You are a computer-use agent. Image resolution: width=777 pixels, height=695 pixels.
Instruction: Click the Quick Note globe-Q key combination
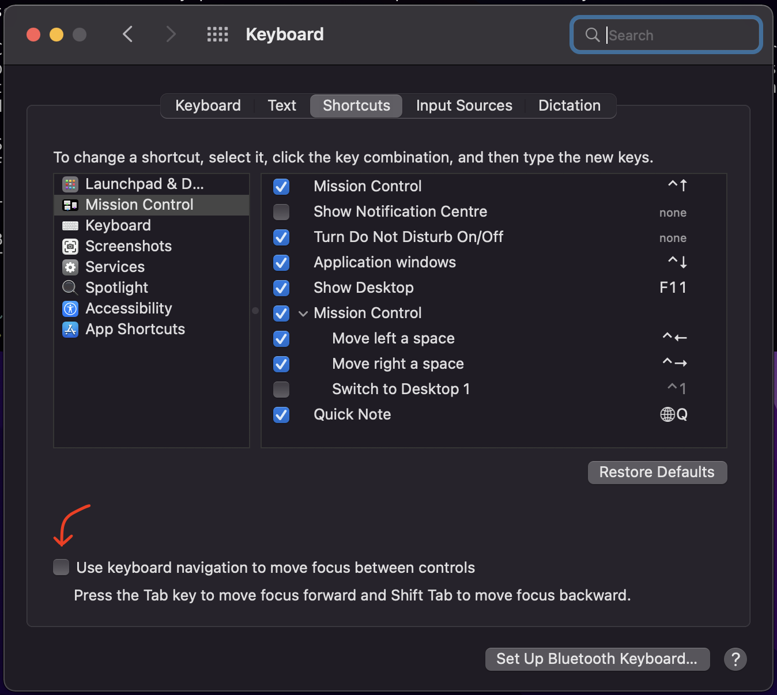click(674, 414)
